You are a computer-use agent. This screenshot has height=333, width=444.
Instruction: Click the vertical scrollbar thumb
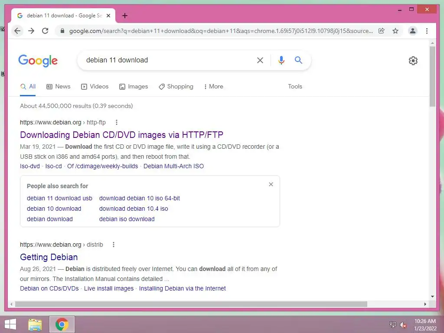(x=432, y=76)
